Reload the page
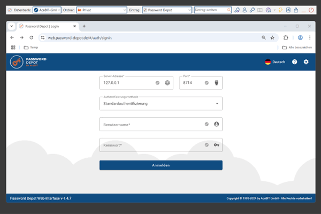The height and width of the screenshot is (214, 321). tap(32, 37)
